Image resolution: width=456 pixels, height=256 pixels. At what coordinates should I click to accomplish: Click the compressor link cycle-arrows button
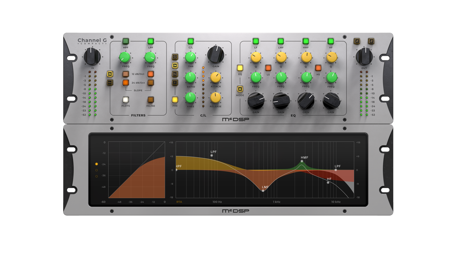click(175, 57)
